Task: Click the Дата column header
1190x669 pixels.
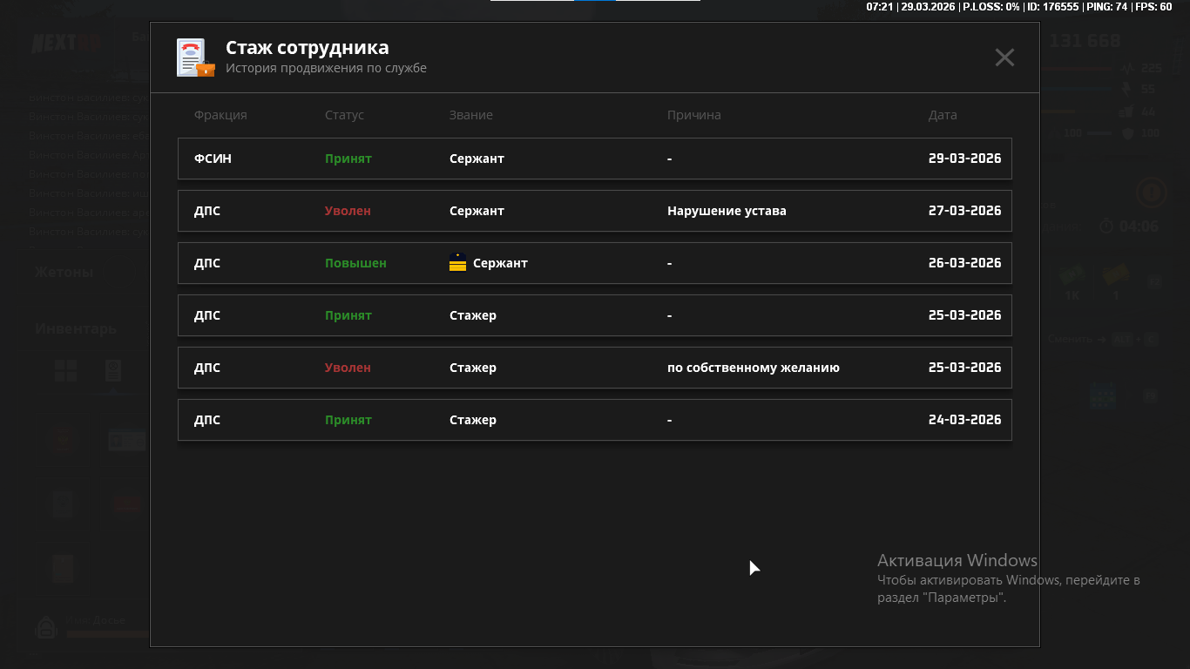Action: tap(943, 115)
